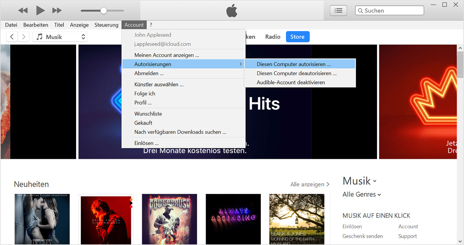The height and width of the screenshot is (245, 464).
Task: Open Wunschliste from the Account menu
Action: (x=184, y=114)
